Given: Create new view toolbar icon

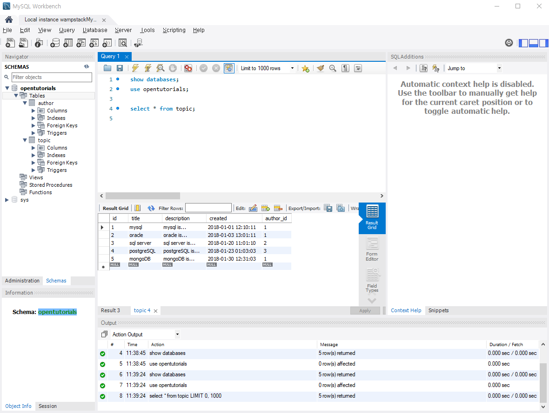Looking at the screenshot, I should (x=81, y=43).
